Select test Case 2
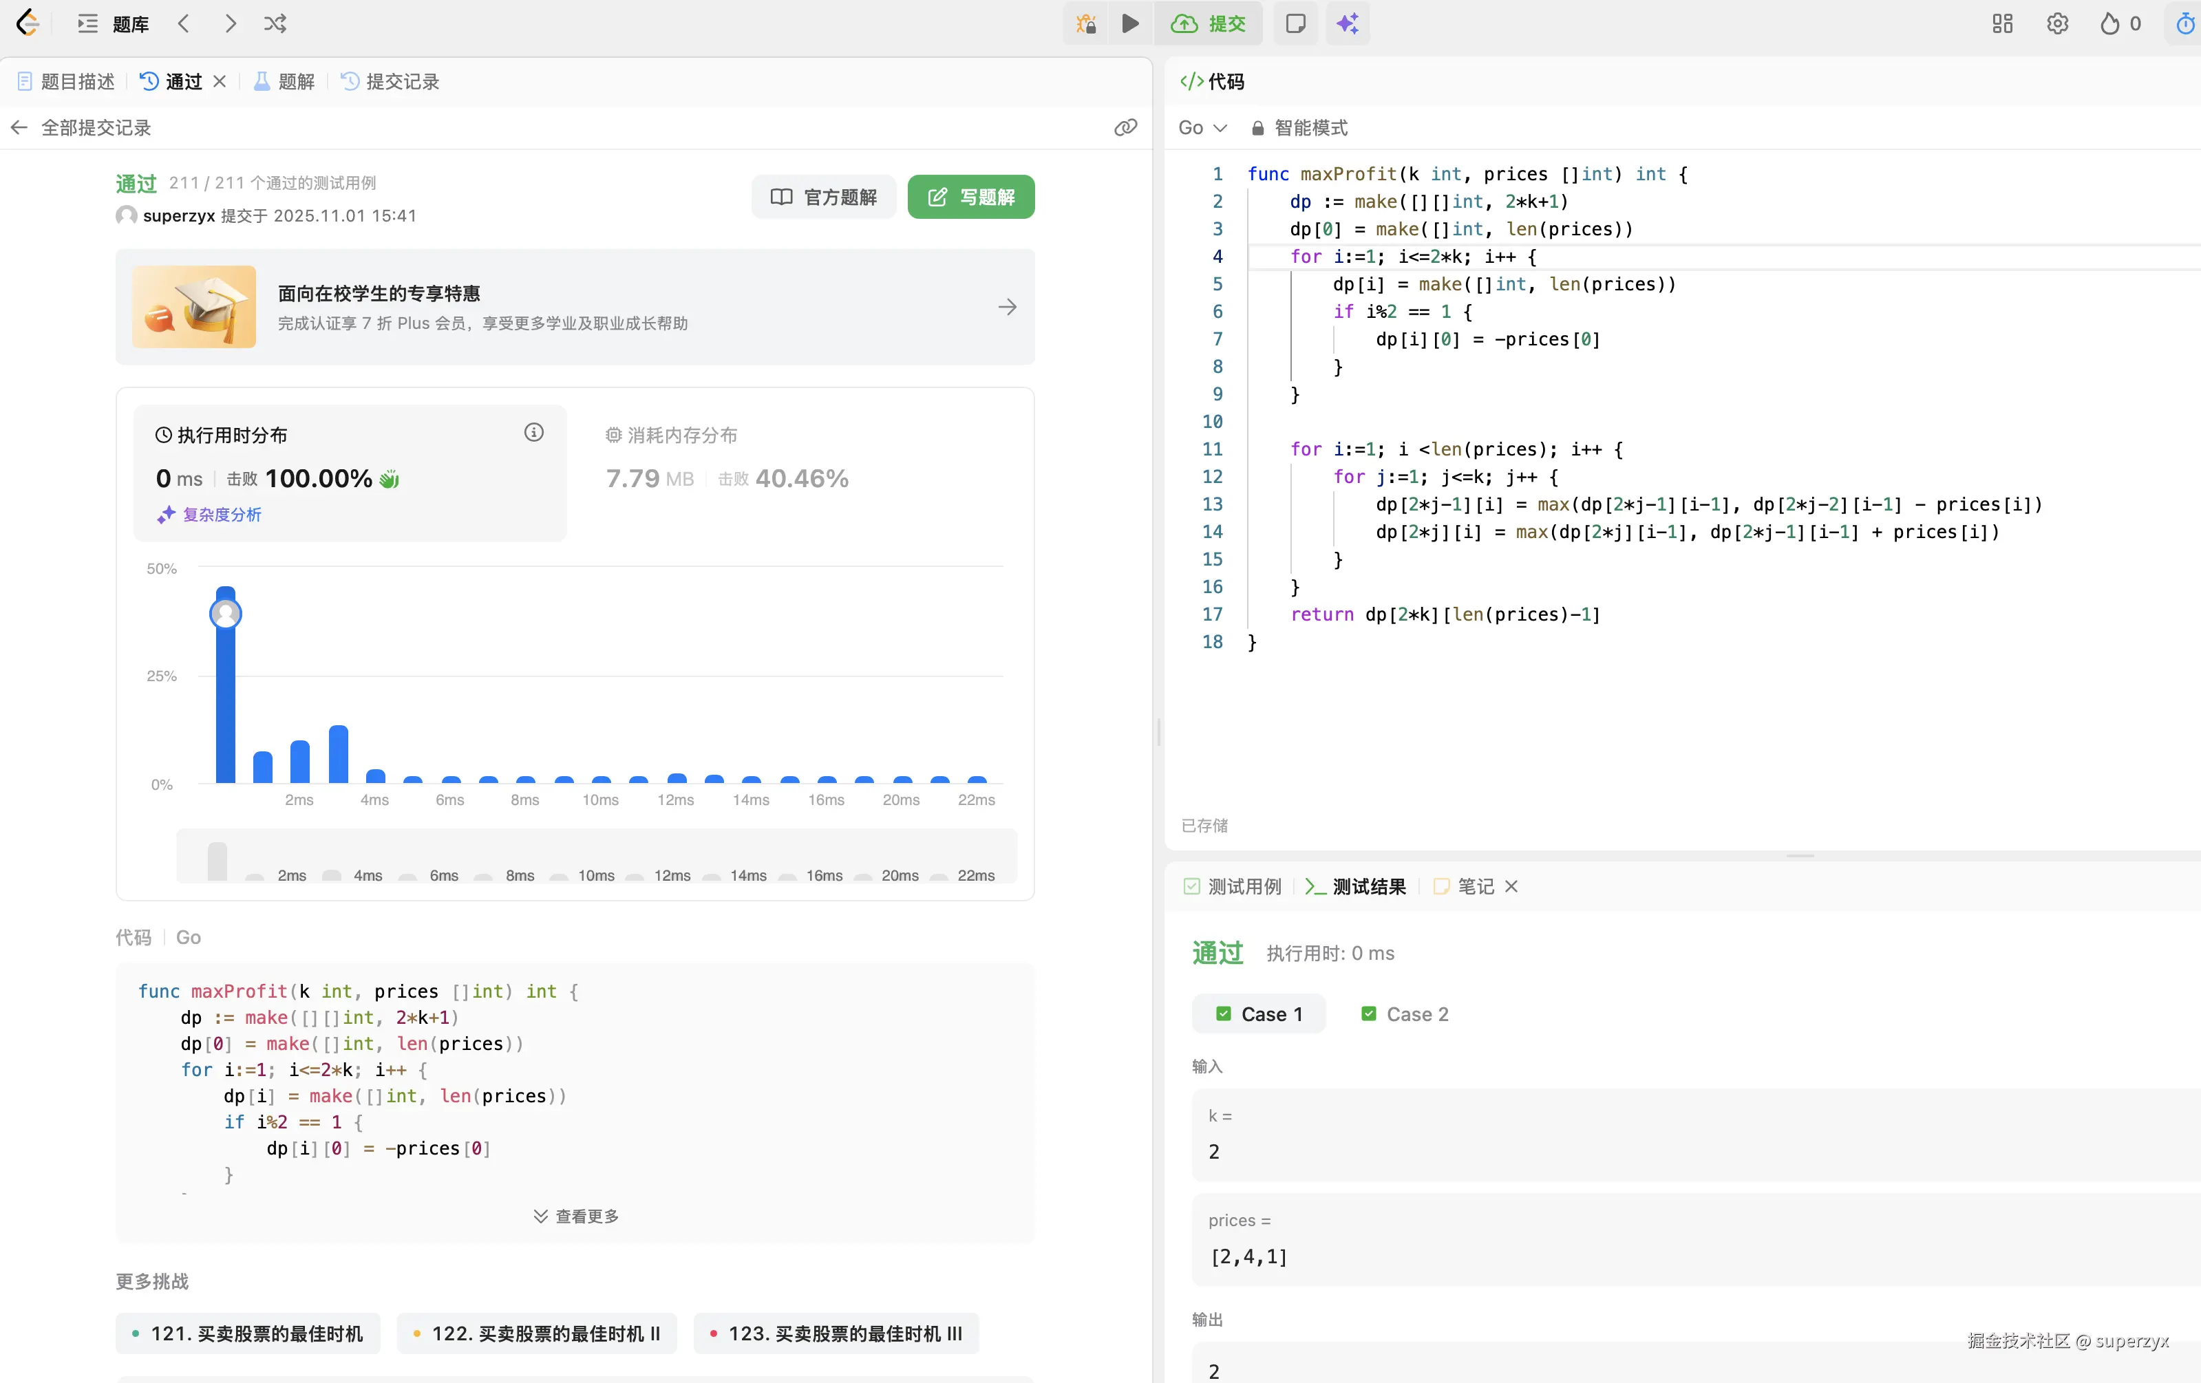 tap(1405, 1014)
